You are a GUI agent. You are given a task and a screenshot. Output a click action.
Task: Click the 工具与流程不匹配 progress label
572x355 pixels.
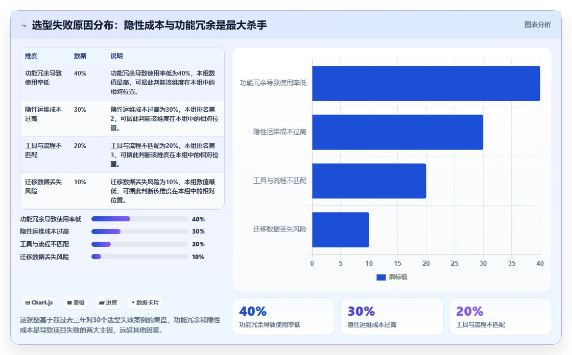point(44,244)
